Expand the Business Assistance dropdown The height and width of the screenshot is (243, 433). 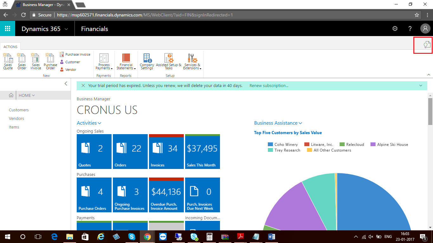click(x=278, y=123)
